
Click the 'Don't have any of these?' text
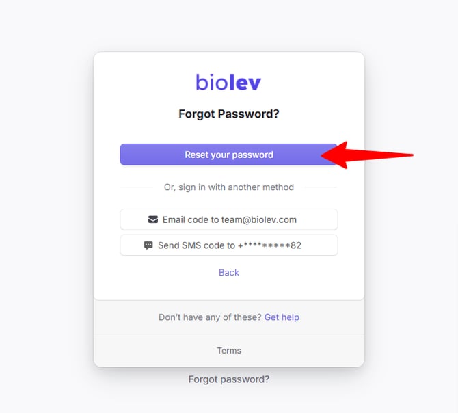(x=210, y=317)
